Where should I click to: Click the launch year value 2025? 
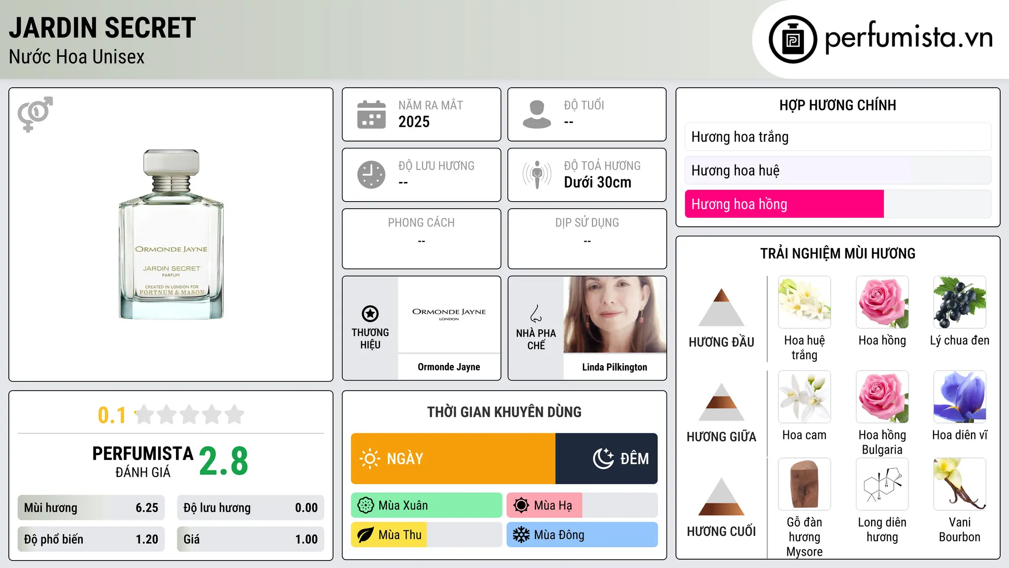[x=414, y=122]
